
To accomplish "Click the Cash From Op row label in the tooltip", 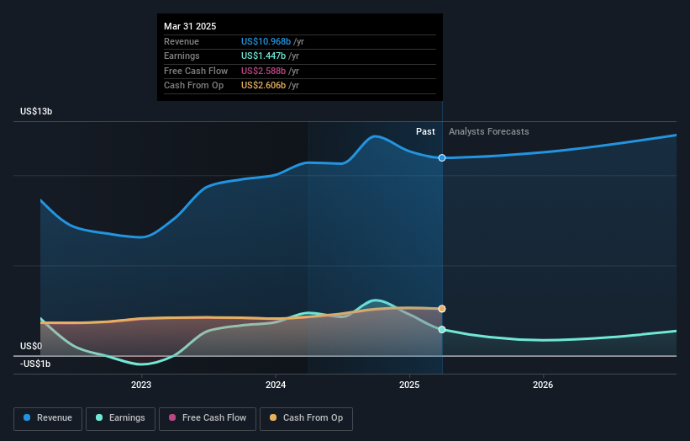I will (x=193, y=86).
